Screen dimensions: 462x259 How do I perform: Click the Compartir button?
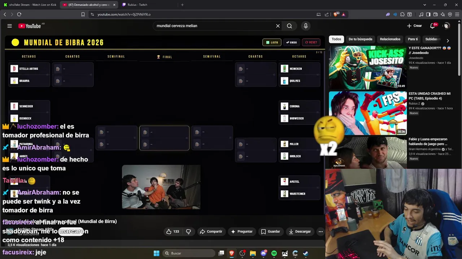tap(211, 232)
